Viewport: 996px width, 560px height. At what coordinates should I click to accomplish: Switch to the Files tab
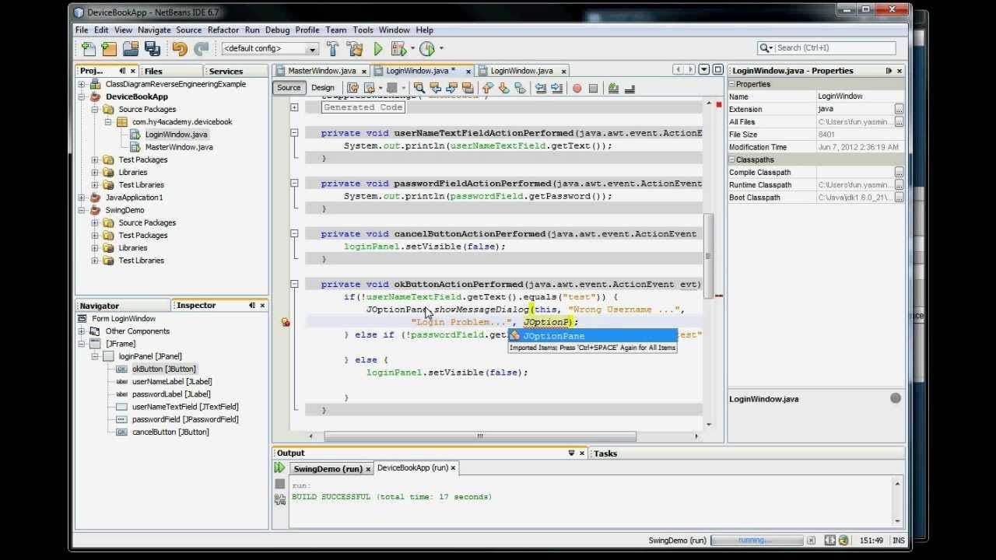pyautogui.click(x=153, y=71)
